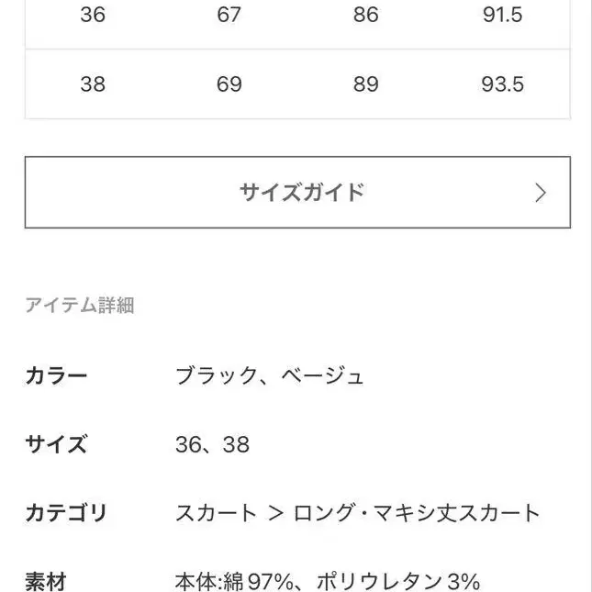Viewport: 592px width, 592px height.
Task: Click the 69 measurement cell
Action: pyautogui.click(x=229, y=84)
